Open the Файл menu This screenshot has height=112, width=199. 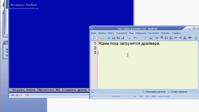click(x=94, y=33)
